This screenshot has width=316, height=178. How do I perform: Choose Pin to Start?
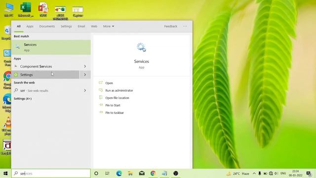pyautogui.click(x=113, y=105)
